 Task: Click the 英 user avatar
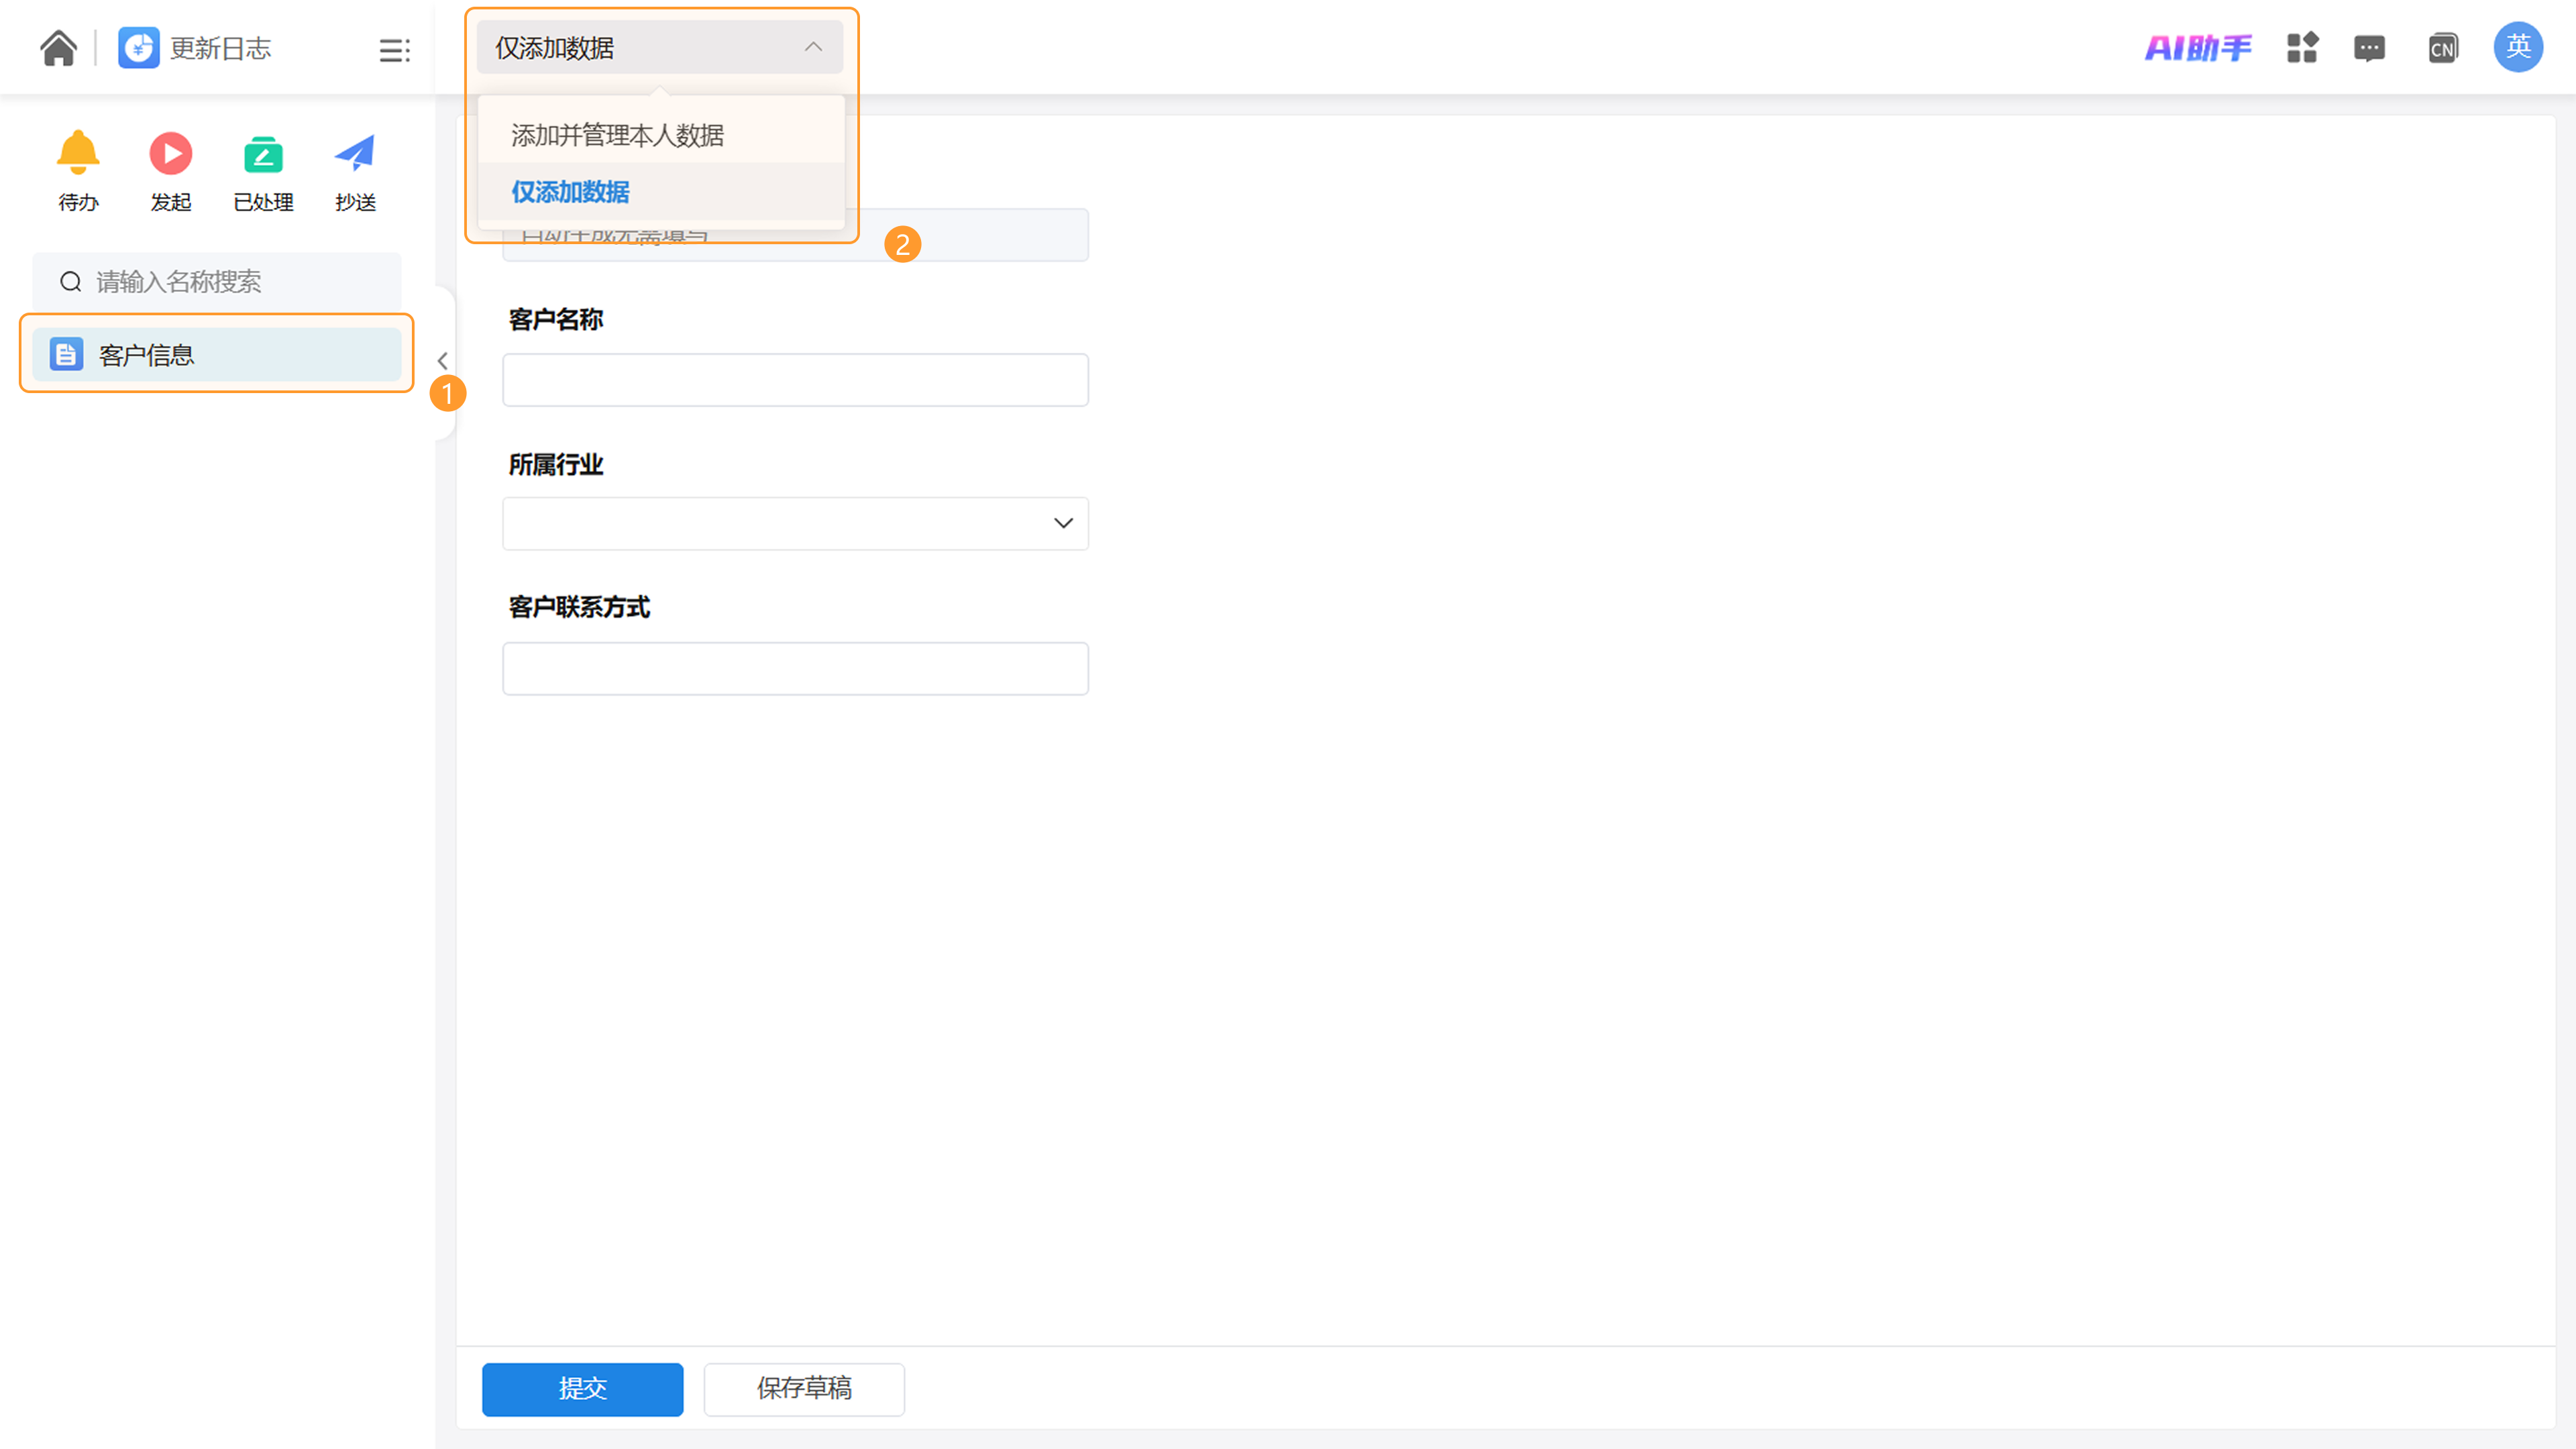pos(2518,46)
